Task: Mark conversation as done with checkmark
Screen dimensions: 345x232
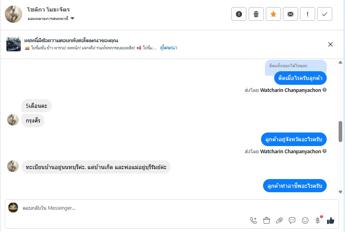Action: click(x=325, y=14)
